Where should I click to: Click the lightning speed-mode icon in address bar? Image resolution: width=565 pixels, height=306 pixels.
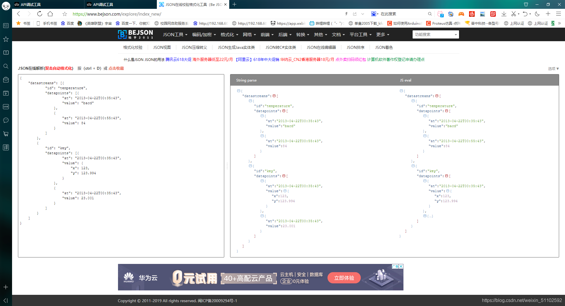[x=346, y=14]
